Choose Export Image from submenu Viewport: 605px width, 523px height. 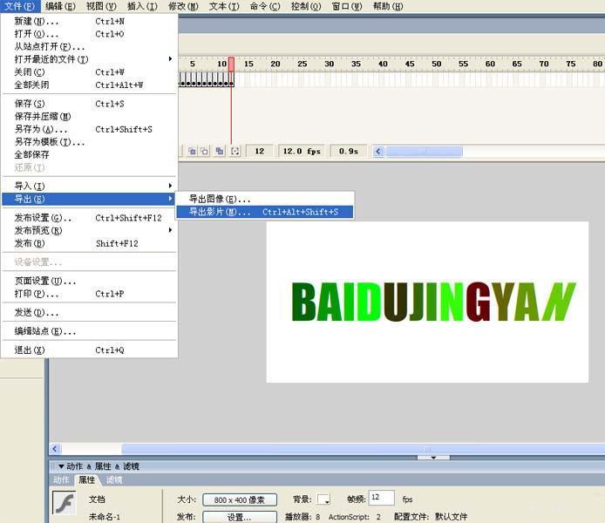(265, 199)
